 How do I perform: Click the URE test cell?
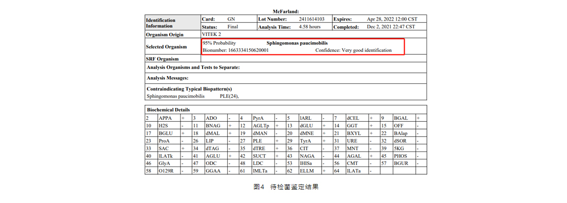tap(357, 141)
